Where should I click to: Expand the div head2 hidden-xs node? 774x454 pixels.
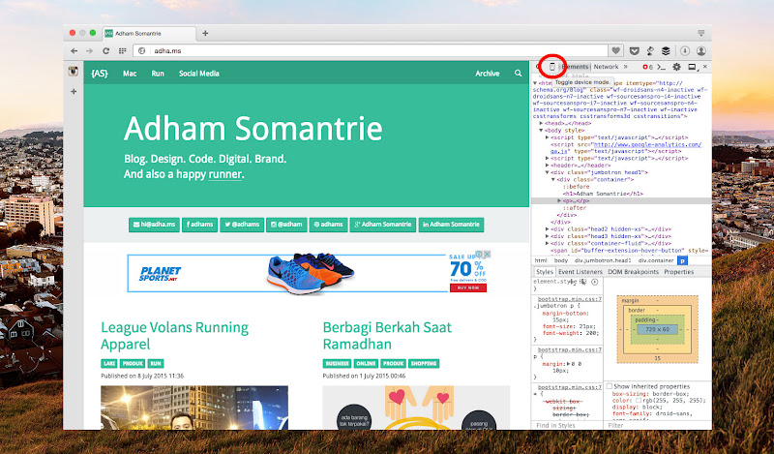coord(547,229)
